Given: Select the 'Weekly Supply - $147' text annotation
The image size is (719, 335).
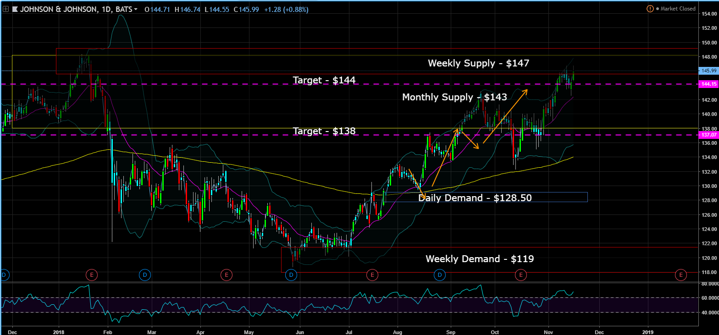Looking at the screenshot, I should (479, 63).
